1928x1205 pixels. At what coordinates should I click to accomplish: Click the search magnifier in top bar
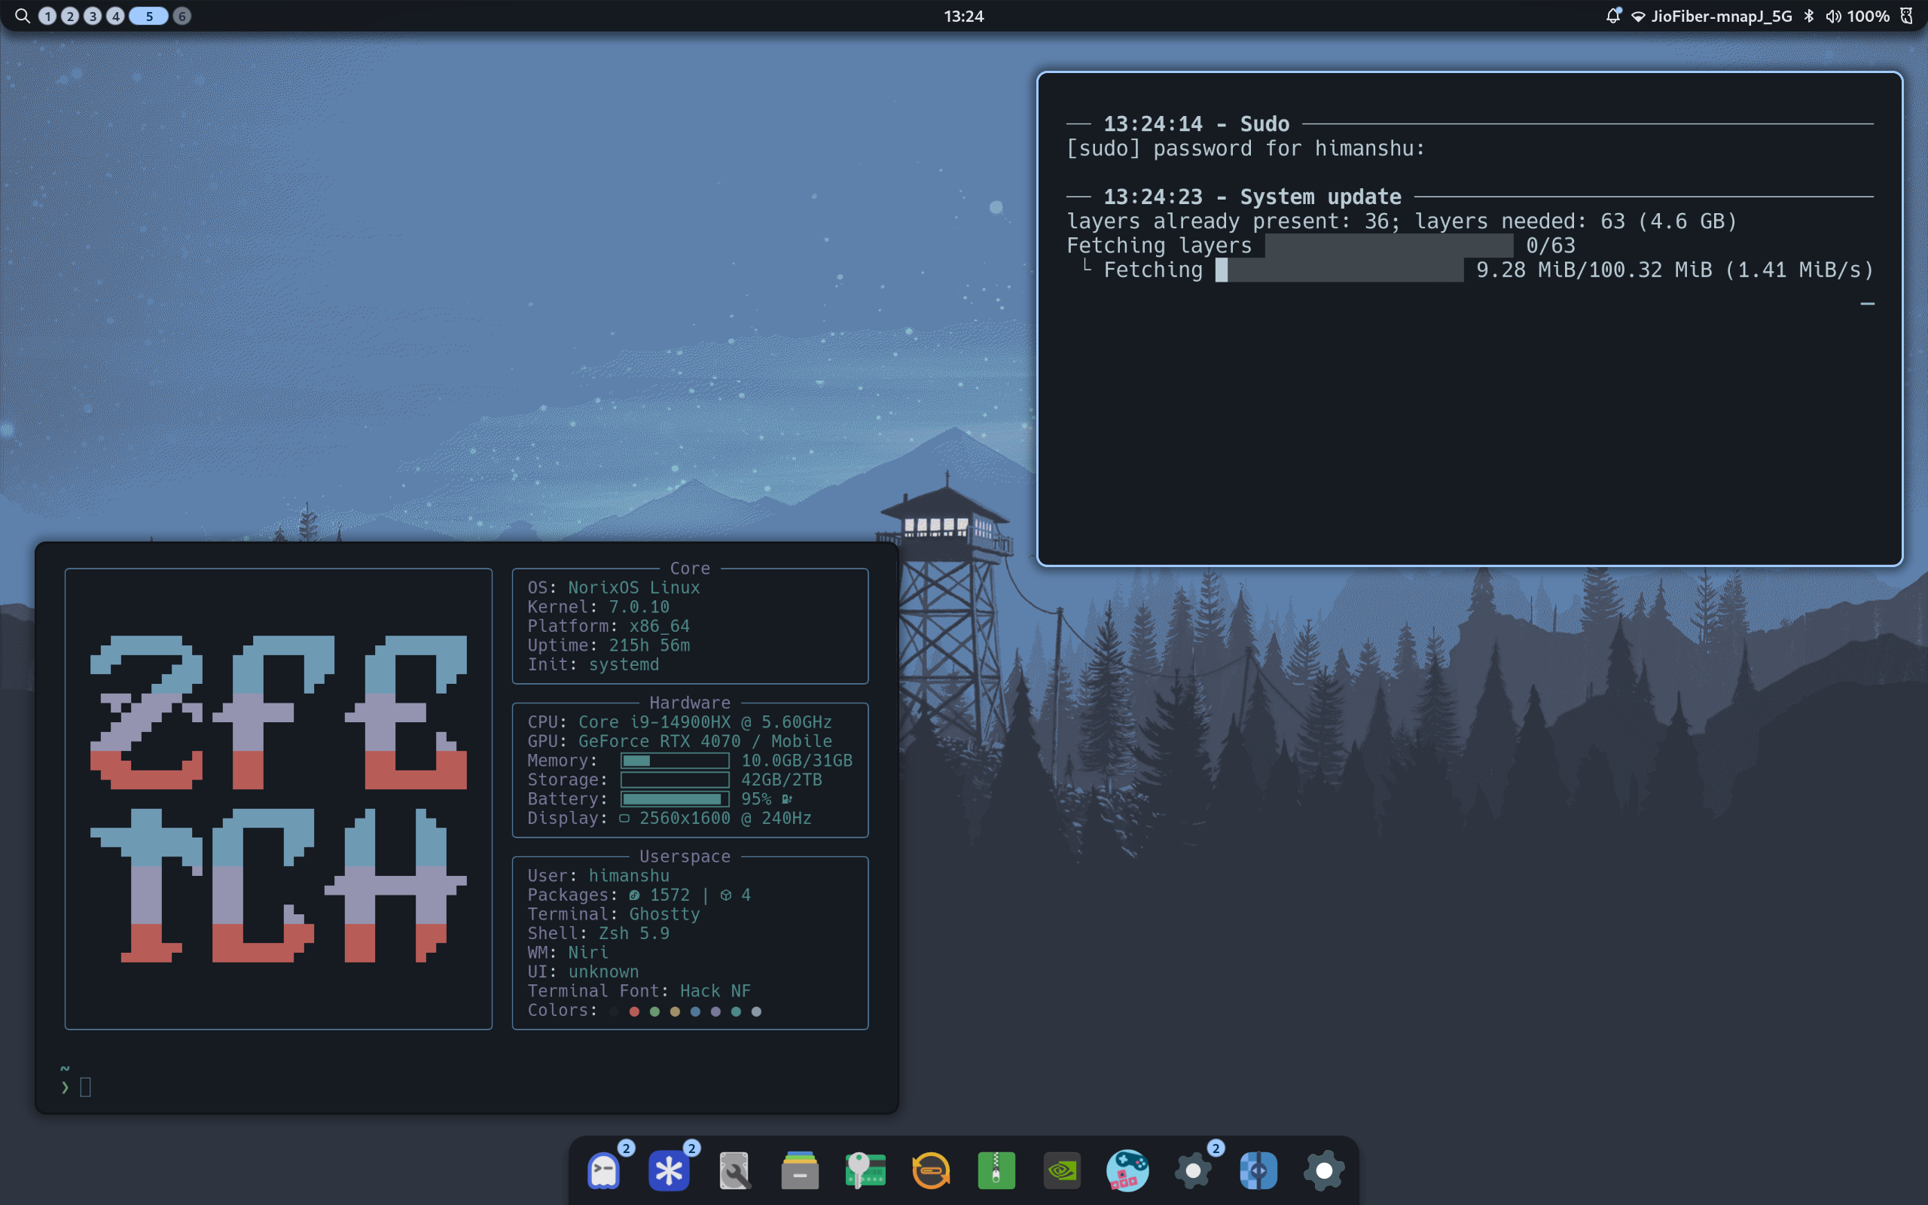(x=23, y=16)
